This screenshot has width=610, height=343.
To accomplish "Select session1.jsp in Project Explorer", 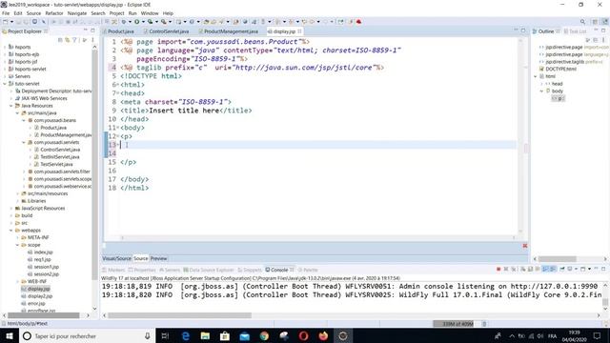I will [x=47, y=267].
